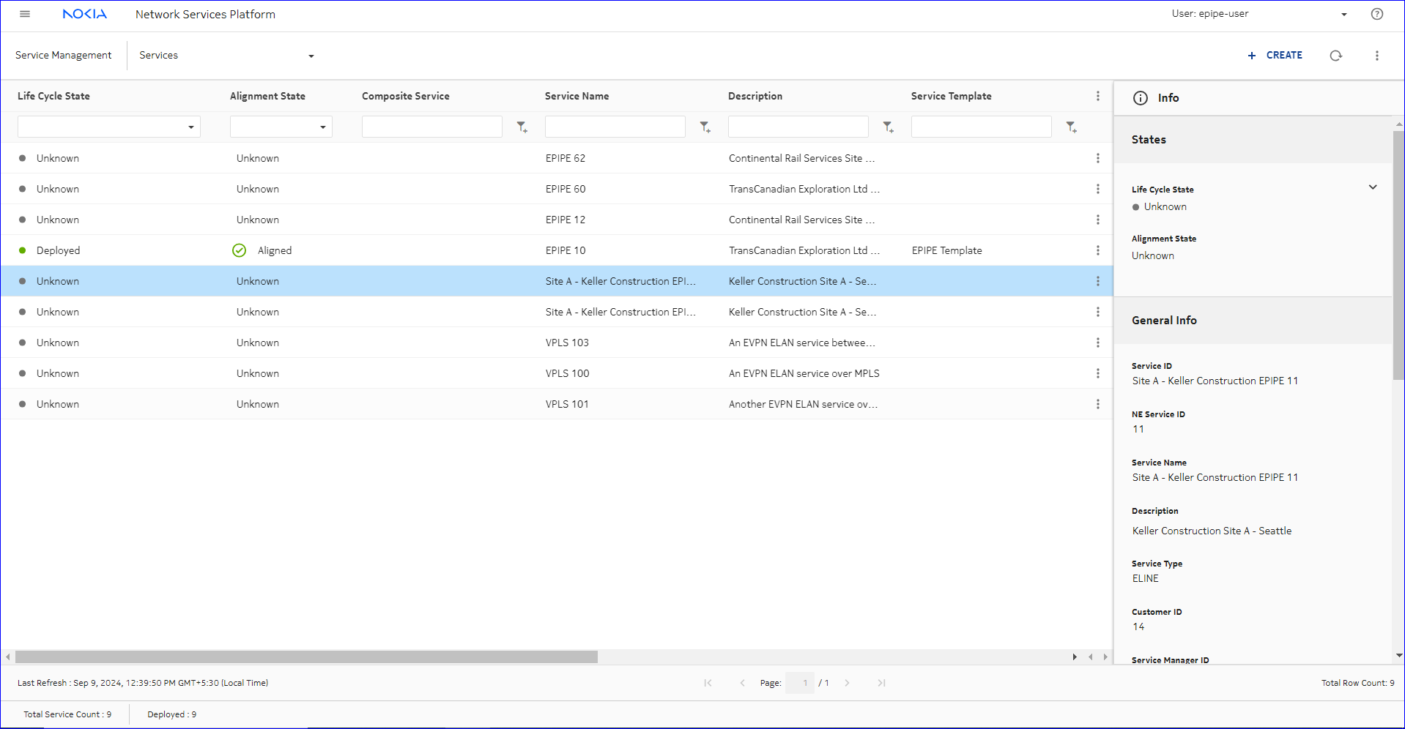Open the row actions menu for EPIPE 10
This screenshot has height=729, width=1405.
pos(1097,250)
